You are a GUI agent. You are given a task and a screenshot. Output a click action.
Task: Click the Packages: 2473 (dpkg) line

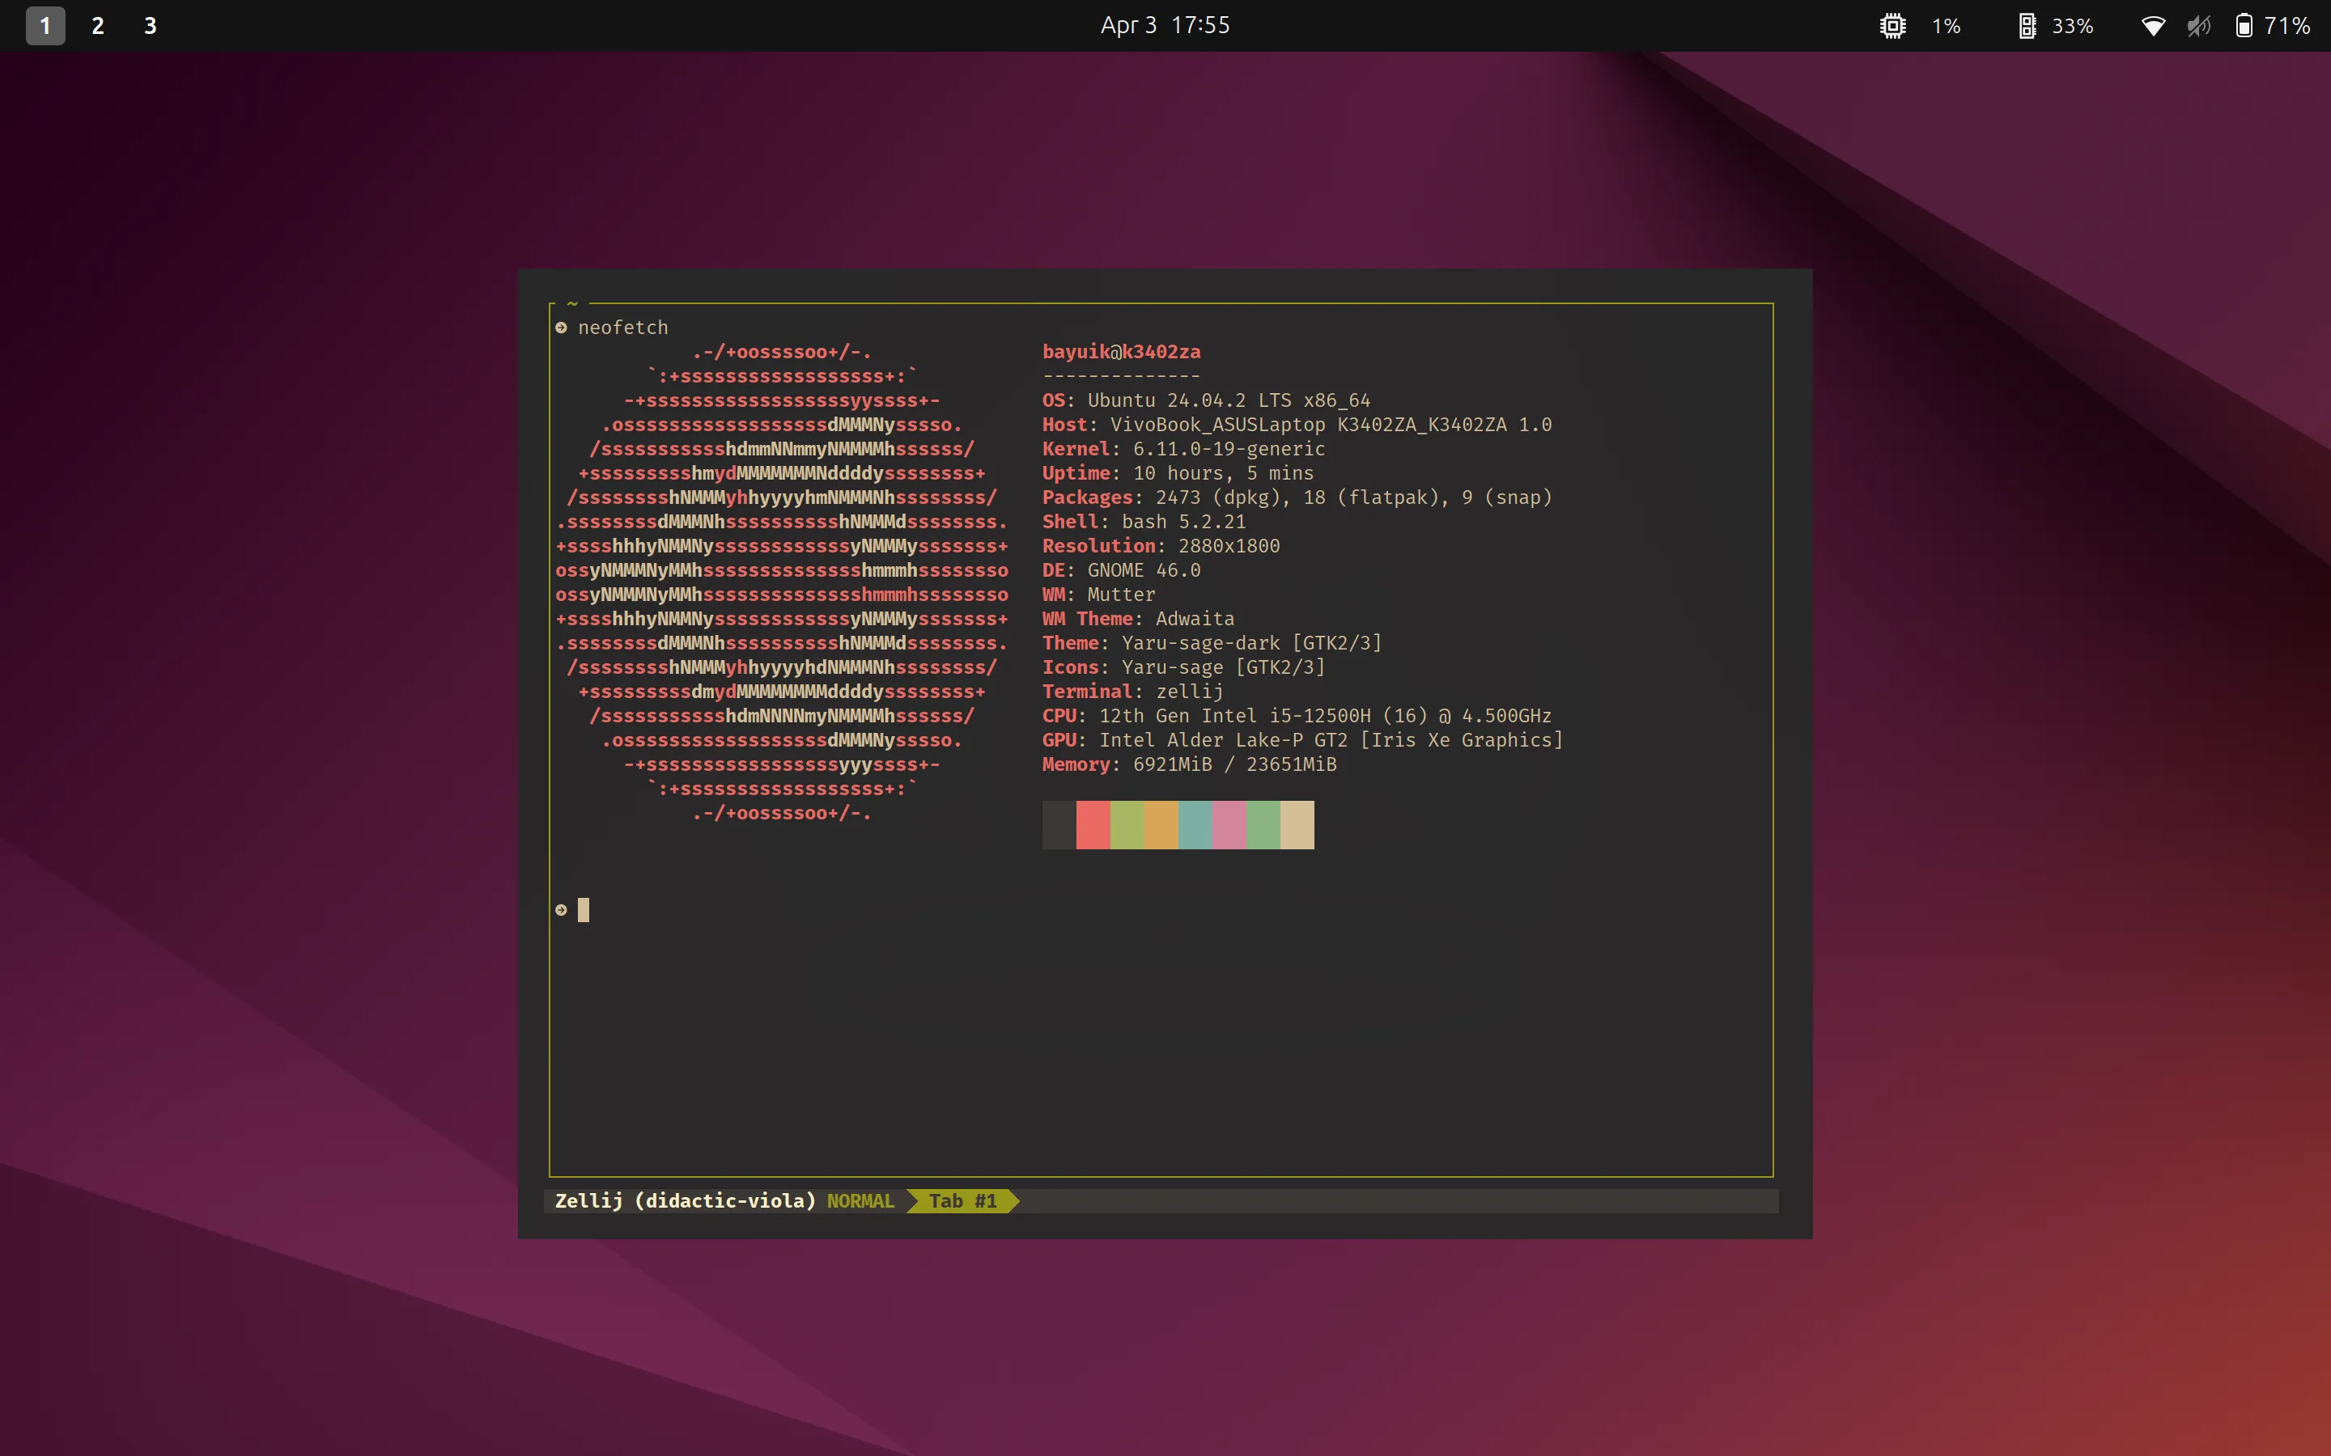[x=1297, y=497]
